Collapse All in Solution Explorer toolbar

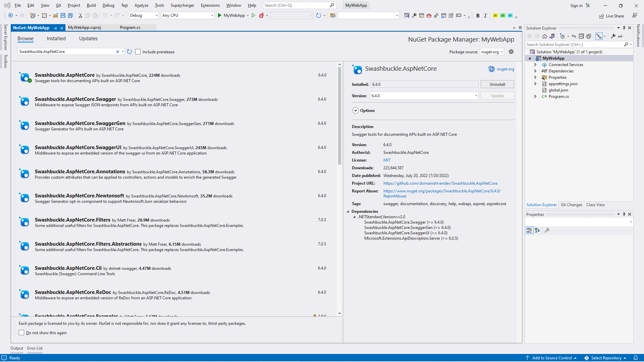tap(581, 36)
